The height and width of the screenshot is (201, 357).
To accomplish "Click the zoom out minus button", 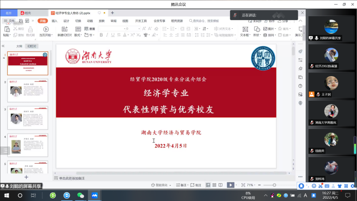I will pos(259,185).
